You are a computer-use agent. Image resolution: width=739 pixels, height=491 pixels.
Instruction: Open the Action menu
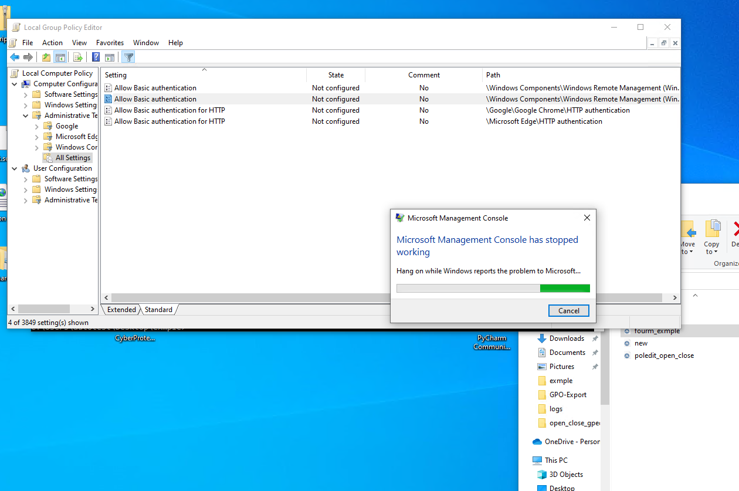tap(52, 43)
